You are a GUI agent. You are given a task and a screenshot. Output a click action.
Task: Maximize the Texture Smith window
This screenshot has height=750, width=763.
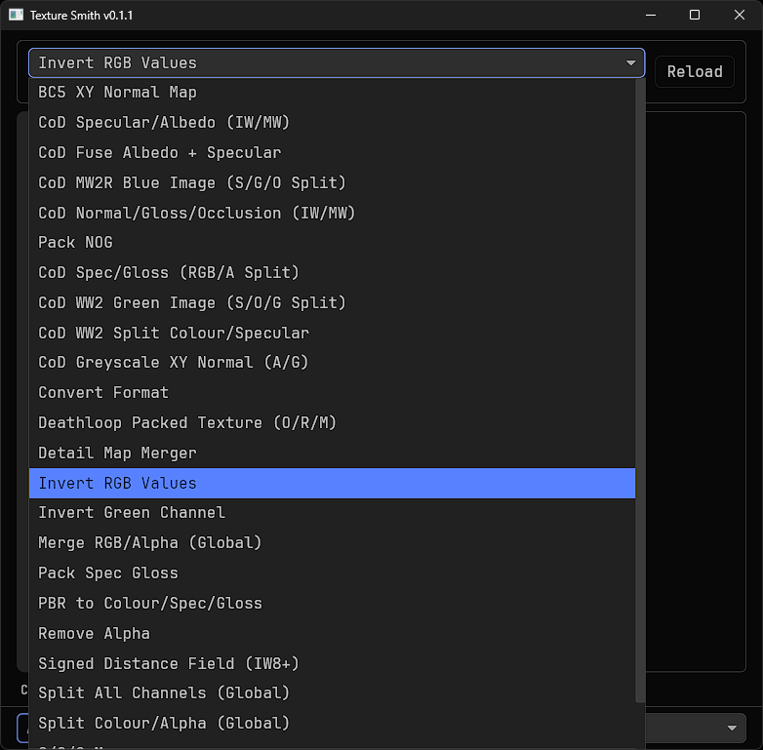tap(695, 15)
